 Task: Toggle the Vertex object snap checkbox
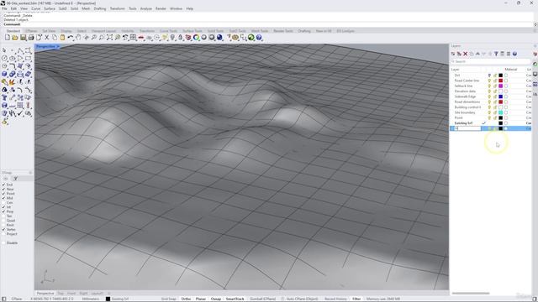[x=3, y=229]
